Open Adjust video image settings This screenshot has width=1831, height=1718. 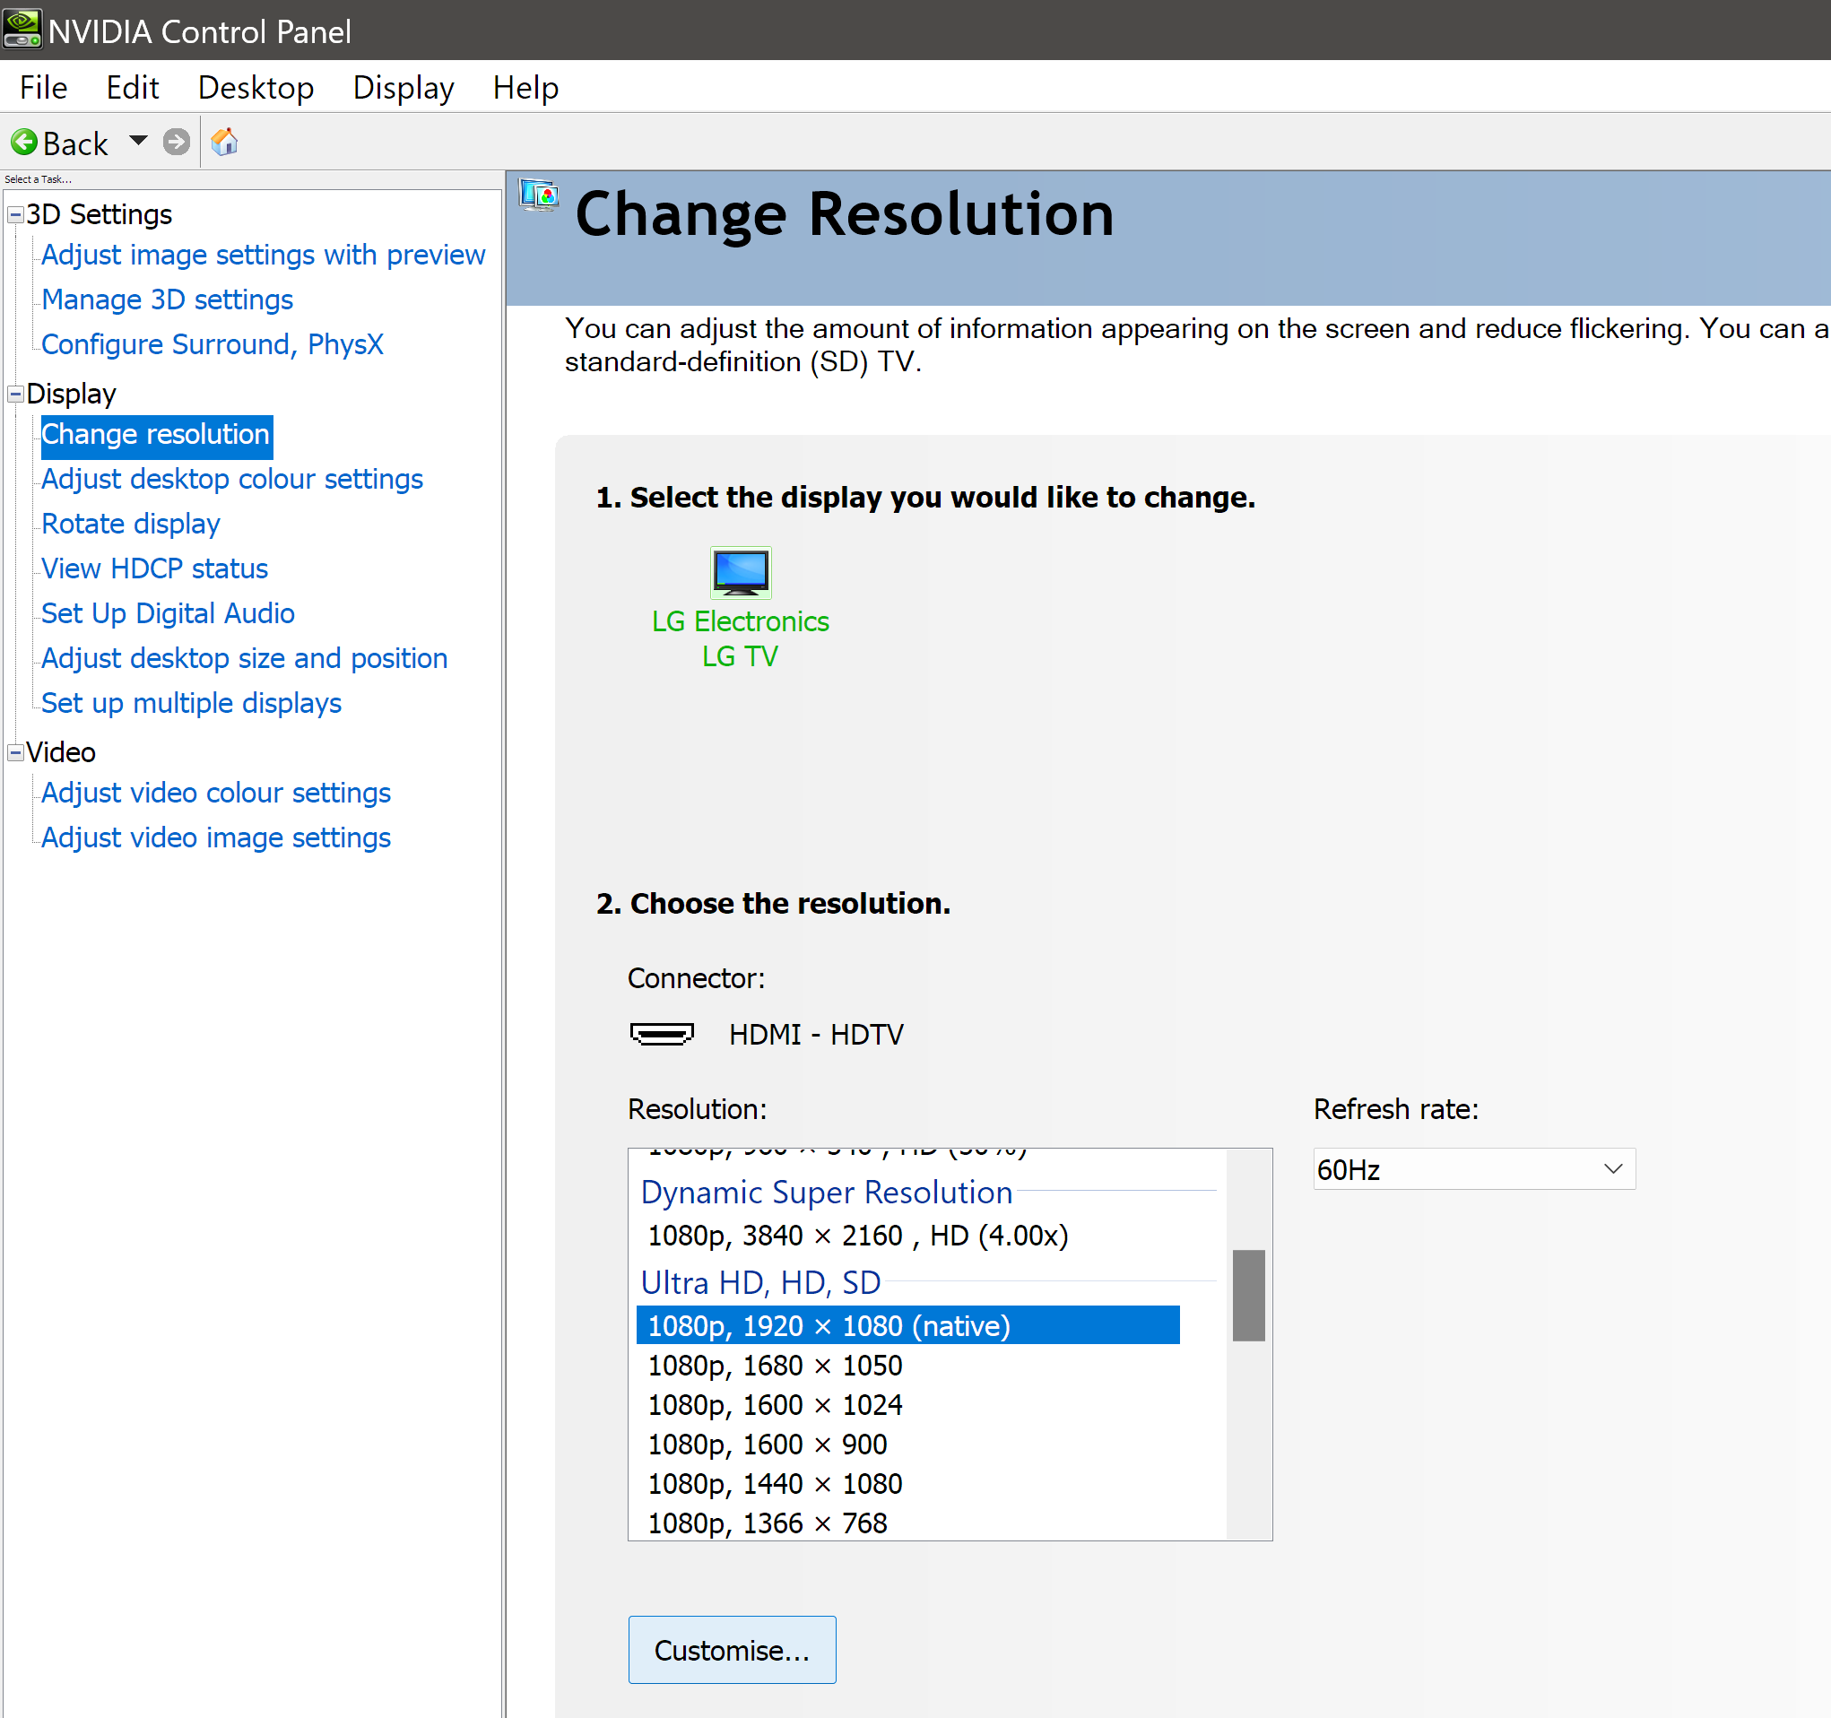(x=215, y=837)
